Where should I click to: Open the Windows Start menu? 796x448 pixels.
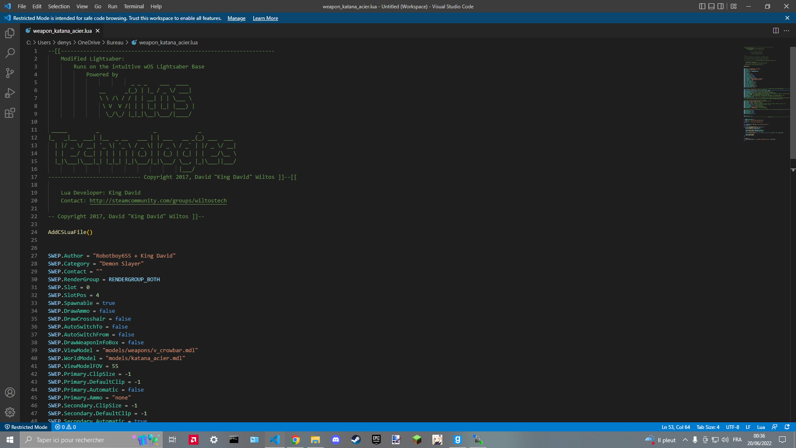[x=10, y=440]
